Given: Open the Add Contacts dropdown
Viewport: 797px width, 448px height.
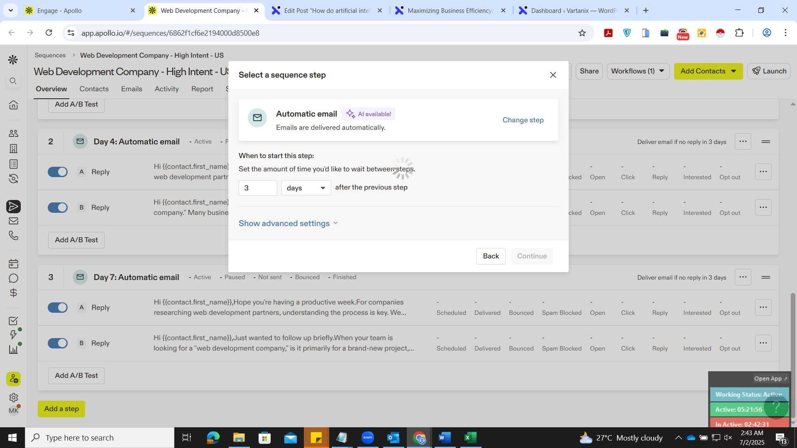Looking at the screenshot, I should point(708,71).
